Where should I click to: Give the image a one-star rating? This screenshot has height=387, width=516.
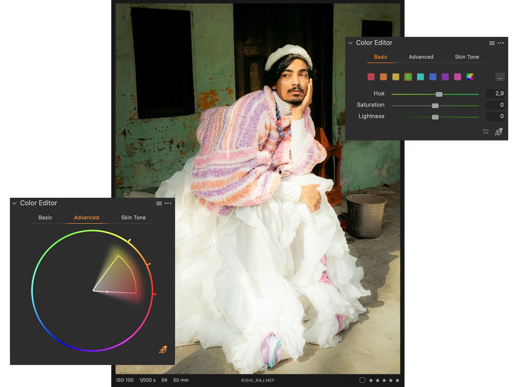pyautogui.click(x=371, y=380)
